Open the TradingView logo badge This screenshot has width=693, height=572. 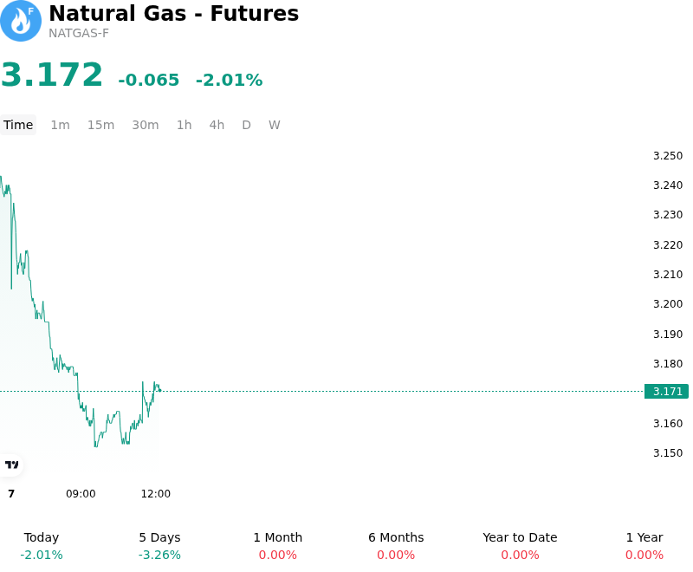[x=11, y=465]
